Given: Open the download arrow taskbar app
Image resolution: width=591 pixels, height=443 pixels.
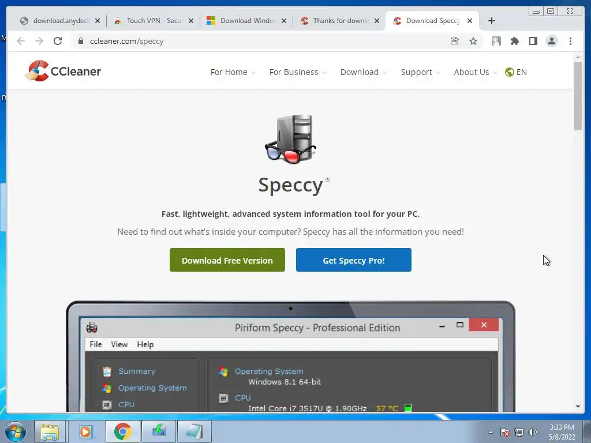Looking at the screenshot, I should click(x=159, y=431).
